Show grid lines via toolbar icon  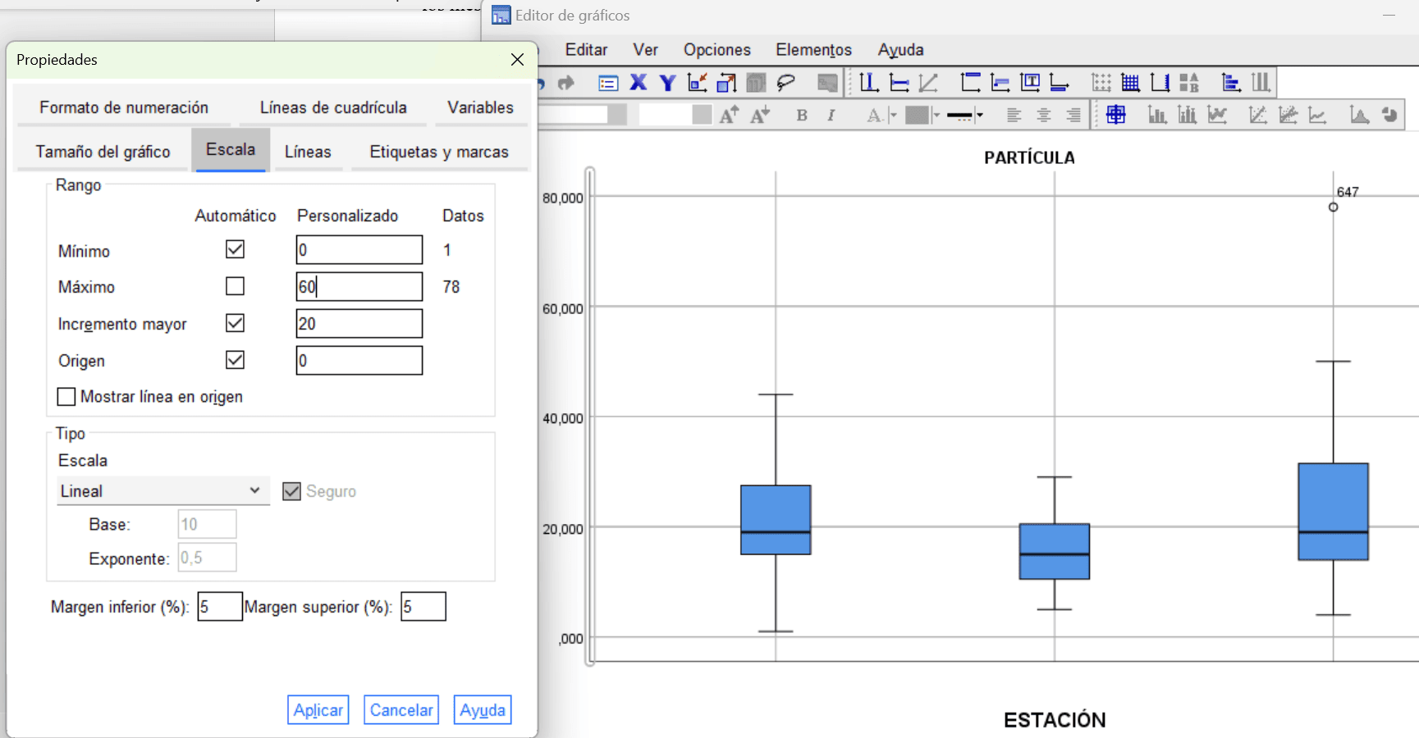[x=1130, y=83]
